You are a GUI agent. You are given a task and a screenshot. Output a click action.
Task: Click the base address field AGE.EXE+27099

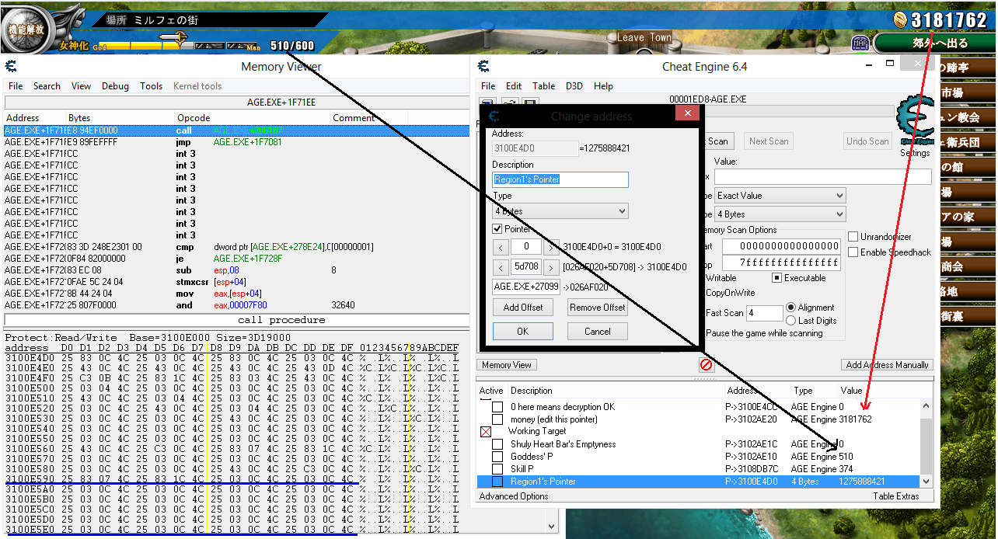[x=526, y=287]
